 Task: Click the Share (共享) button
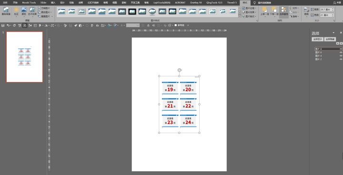point(337,3)
